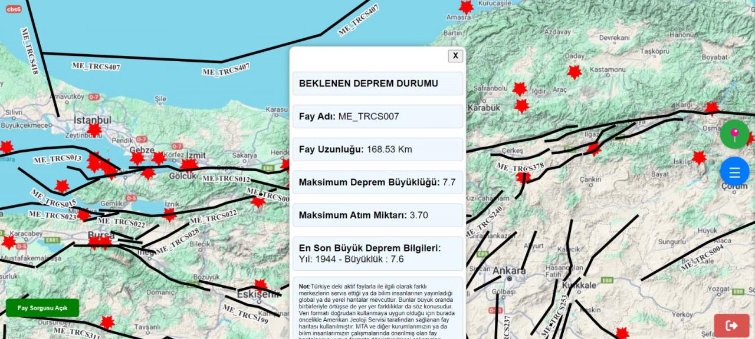Screen dimensions: 755x339
Task: Select the earthquake marker near Tavşanlı
Action: pyautogui.click(x=107, y=322)
